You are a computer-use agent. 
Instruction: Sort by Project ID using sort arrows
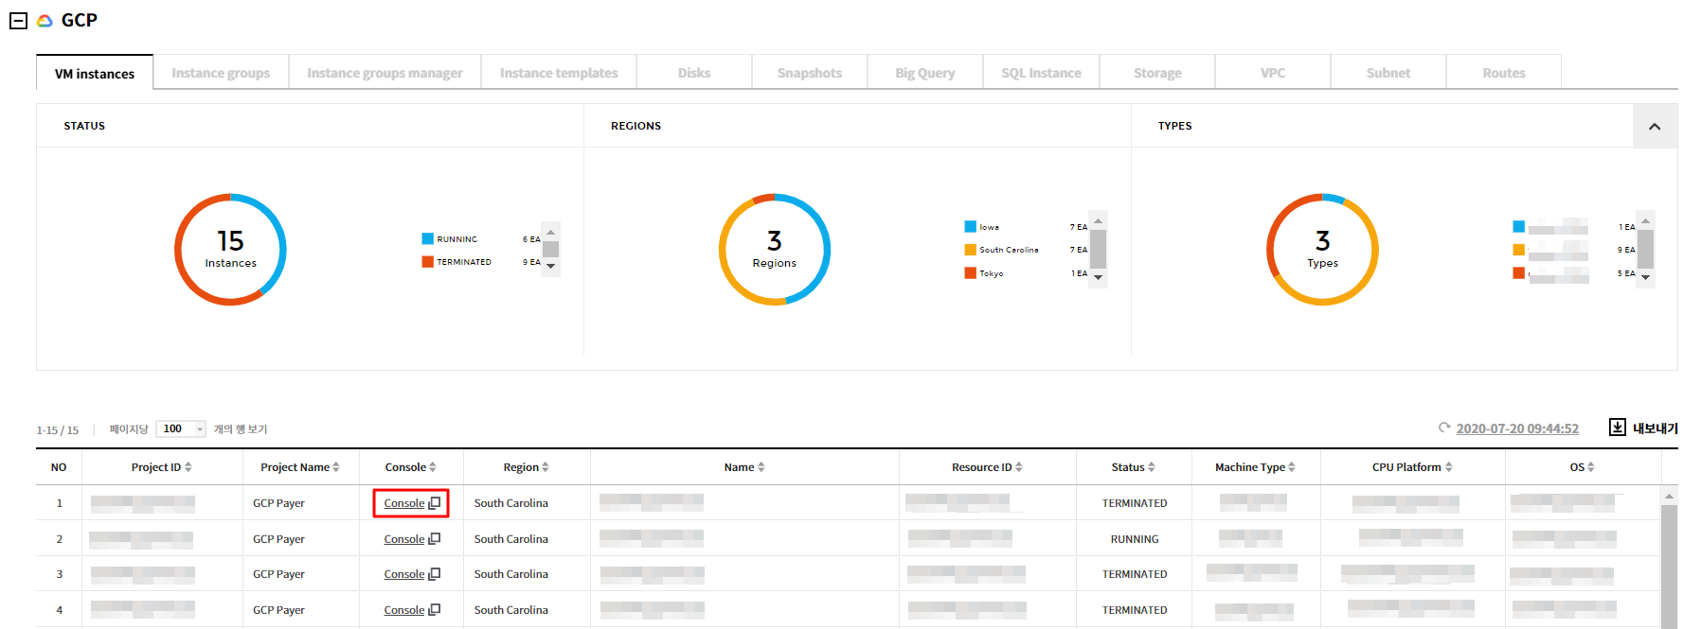188,467
